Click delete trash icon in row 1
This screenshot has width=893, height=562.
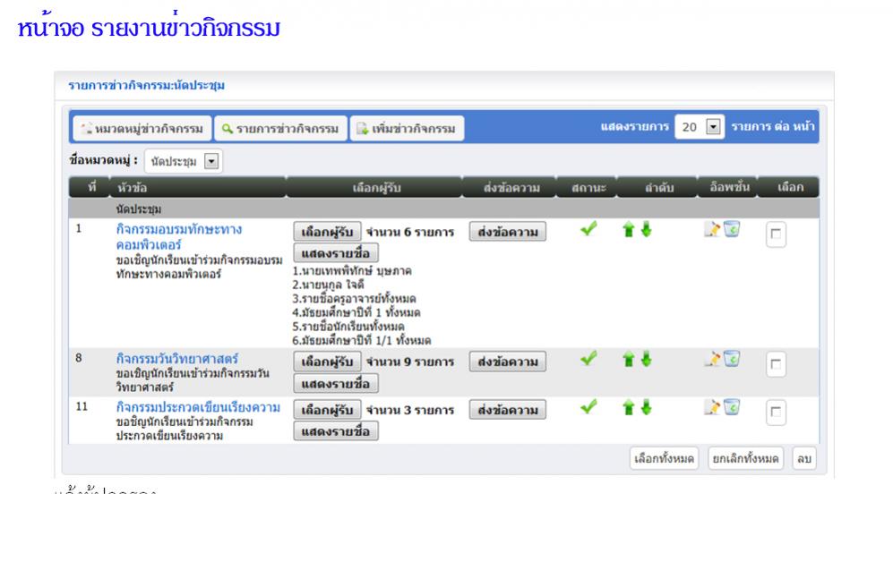tap(732, 229)
